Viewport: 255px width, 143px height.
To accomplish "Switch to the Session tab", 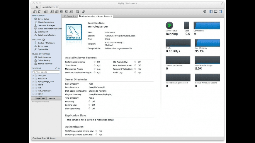I will pyautogui.click(x=52, y=98).
